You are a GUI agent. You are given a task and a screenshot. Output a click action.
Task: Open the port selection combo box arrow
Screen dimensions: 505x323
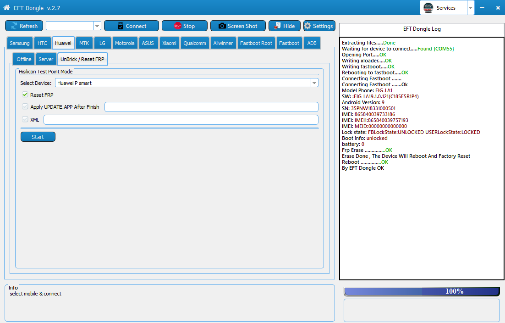click(97, 26)
